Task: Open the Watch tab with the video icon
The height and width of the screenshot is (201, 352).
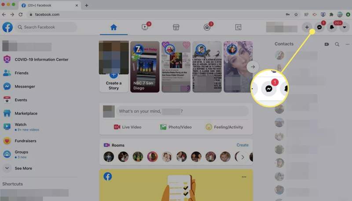Action: [x=145, y=27]
